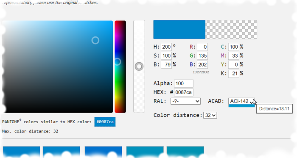Click the #0087ca HEX color badge
Viewport: 297px width, 158px height.
point(105,122)
